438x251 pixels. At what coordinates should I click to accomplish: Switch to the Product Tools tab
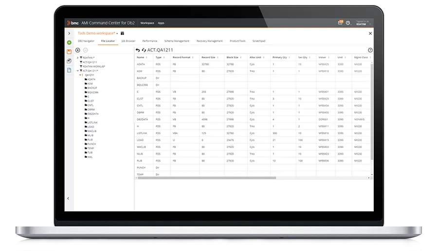(237, 41)
